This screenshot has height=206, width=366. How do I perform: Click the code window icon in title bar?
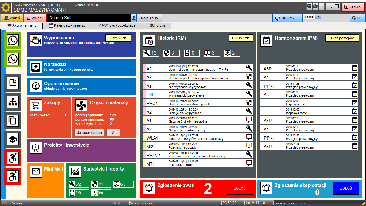pos(322,6)
